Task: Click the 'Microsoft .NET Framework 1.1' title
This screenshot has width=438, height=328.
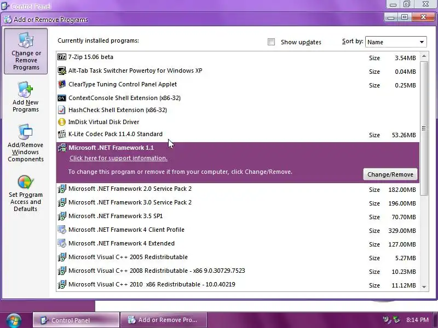Action: (x=111, y=148)
